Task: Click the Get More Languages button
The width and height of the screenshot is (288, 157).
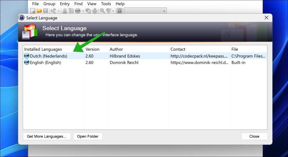Action: tap(47, 136)
